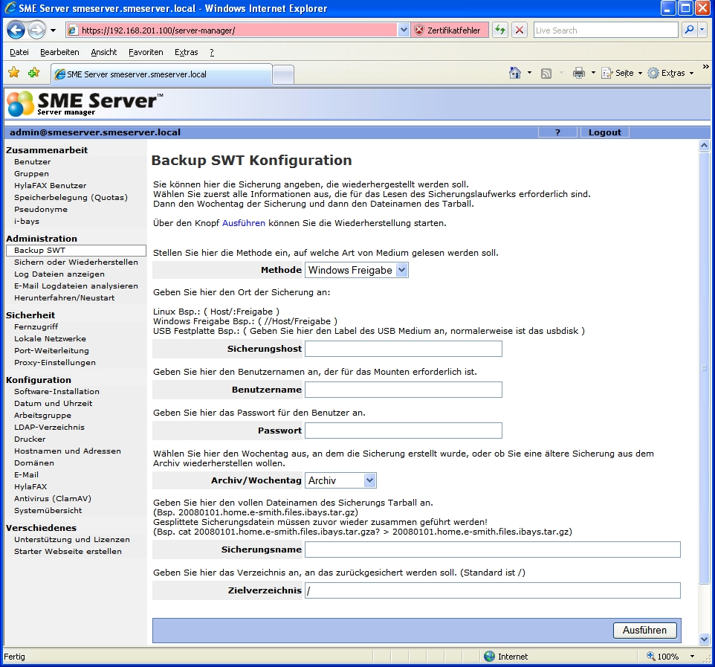Open the search provider options dropdown
This screenshot has height=667, width=715.
tap(702, 30)
